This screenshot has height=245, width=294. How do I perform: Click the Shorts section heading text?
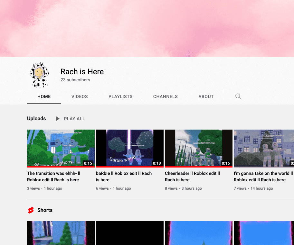[45, 210]
